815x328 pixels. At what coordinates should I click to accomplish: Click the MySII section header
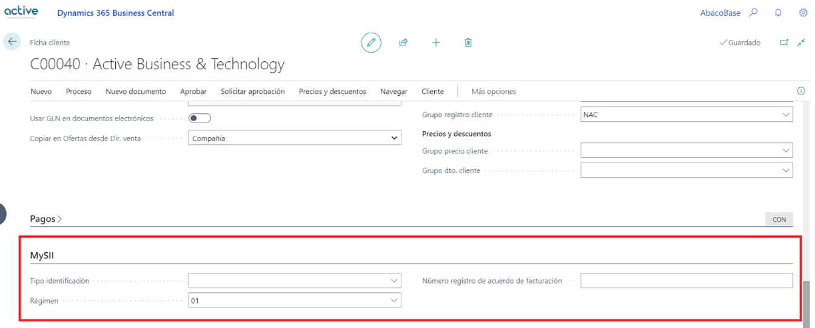tap(42, 256)
